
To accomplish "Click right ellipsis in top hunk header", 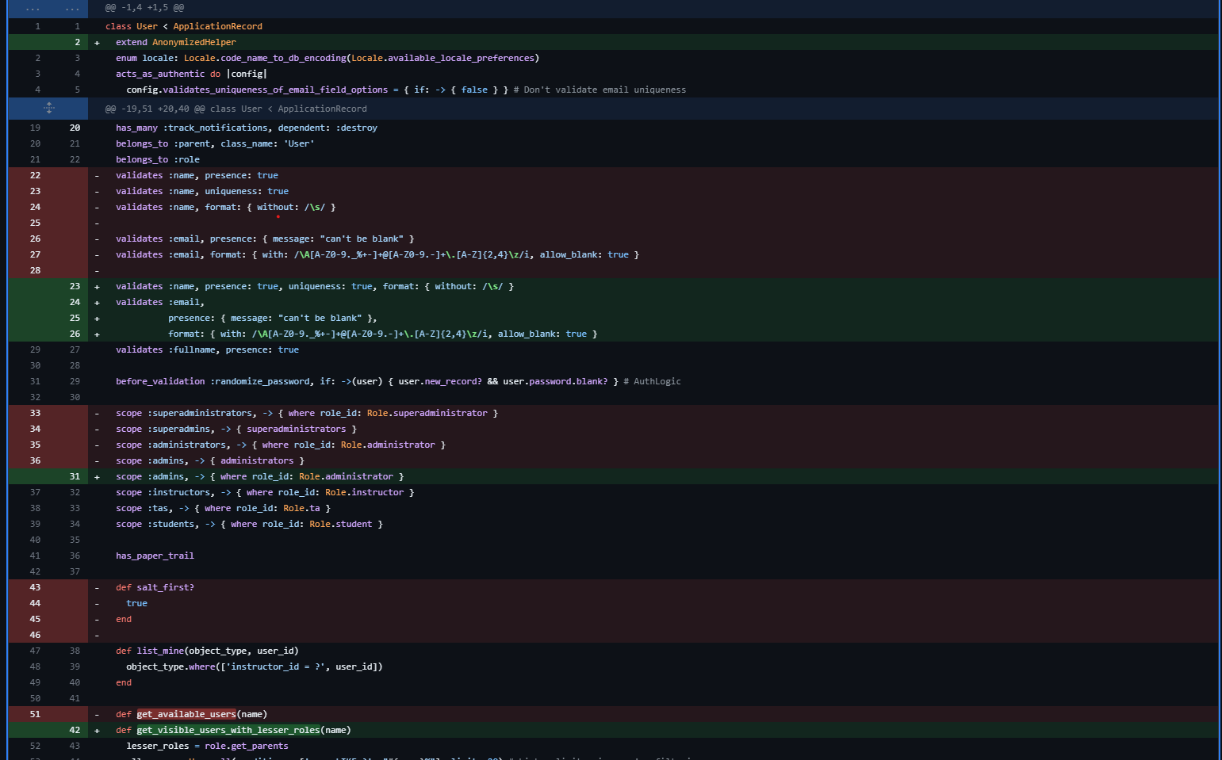I will tap(72, 8).
